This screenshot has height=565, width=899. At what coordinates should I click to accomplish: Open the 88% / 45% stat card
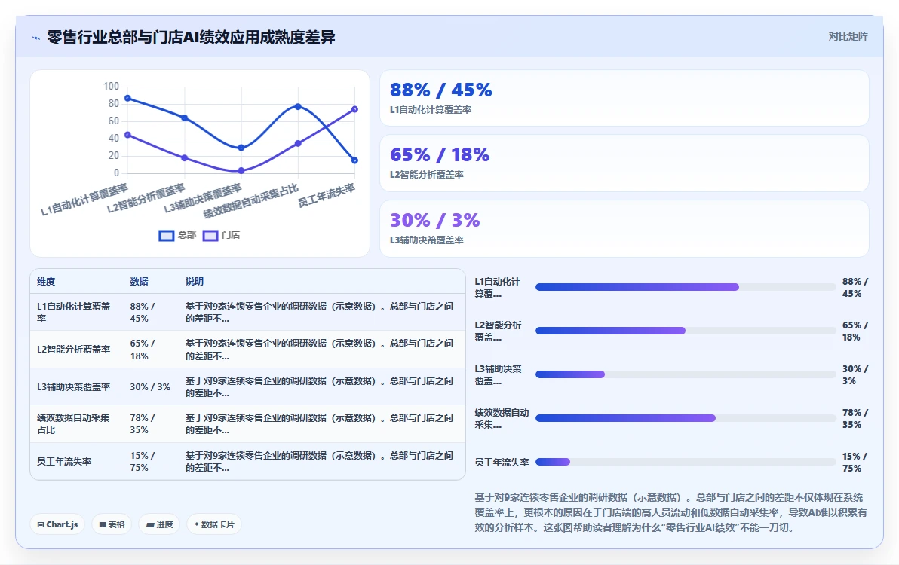(x=624, y=98)
